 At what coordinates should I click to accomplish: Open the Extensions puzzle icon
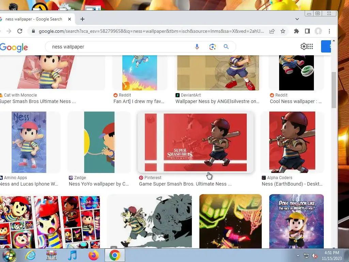(296, 31)
